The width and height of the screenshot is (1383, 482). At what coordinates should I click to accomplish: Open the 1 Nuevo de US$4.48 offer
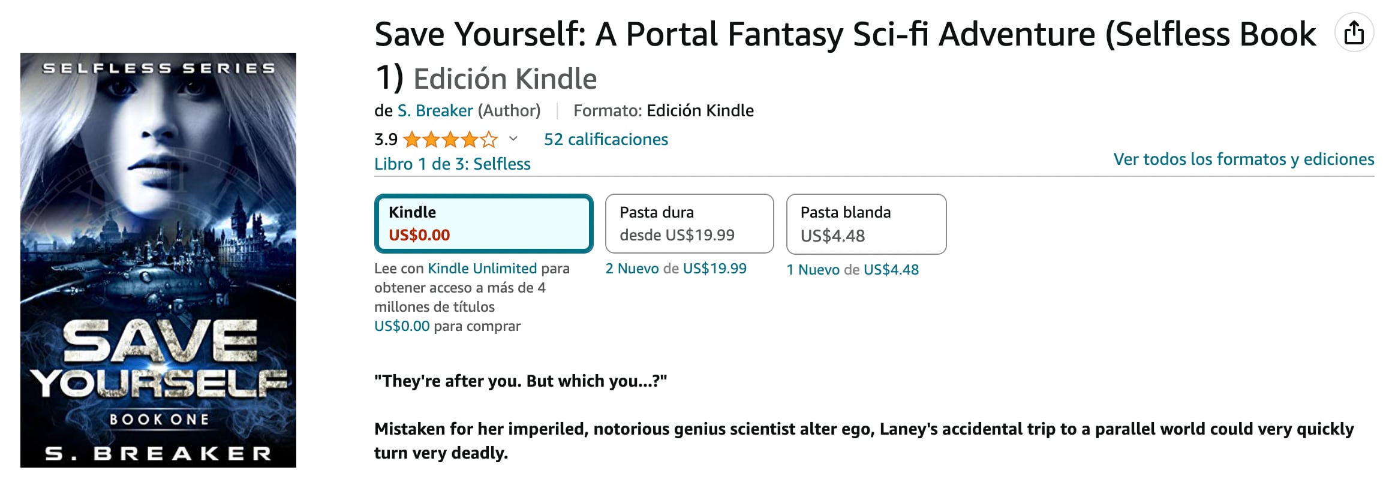852,270
